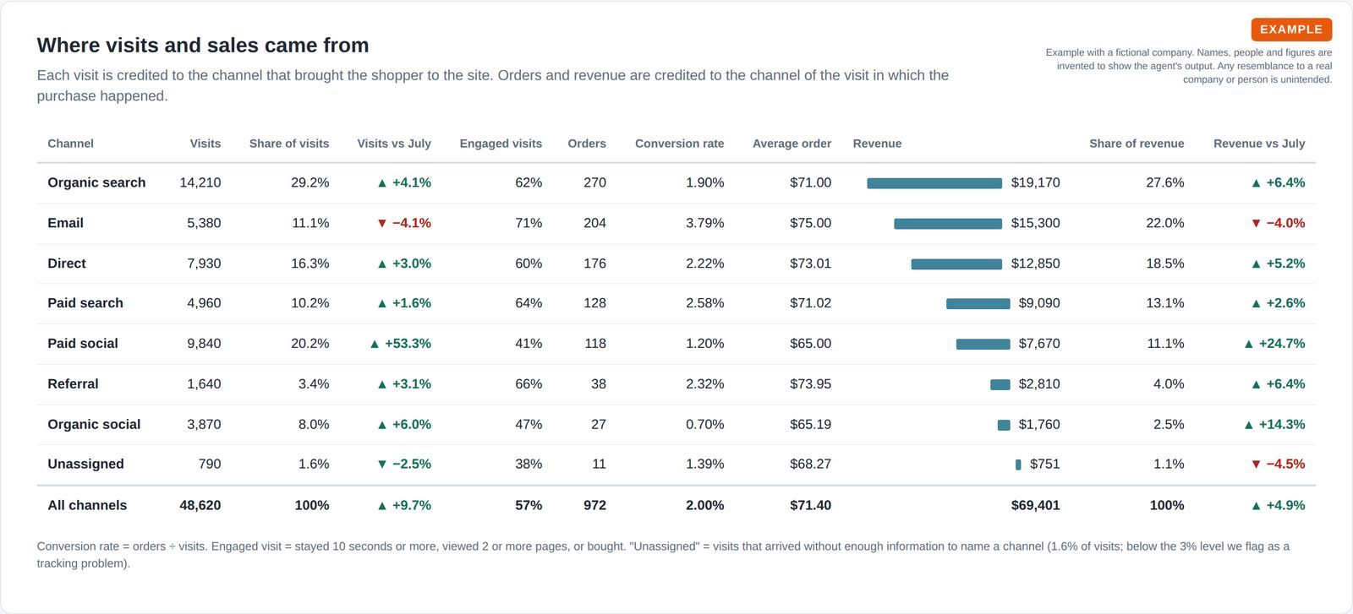Screen dimensions: 1353x614
Task: Click the Paid search row label
Action: (85, 303)
